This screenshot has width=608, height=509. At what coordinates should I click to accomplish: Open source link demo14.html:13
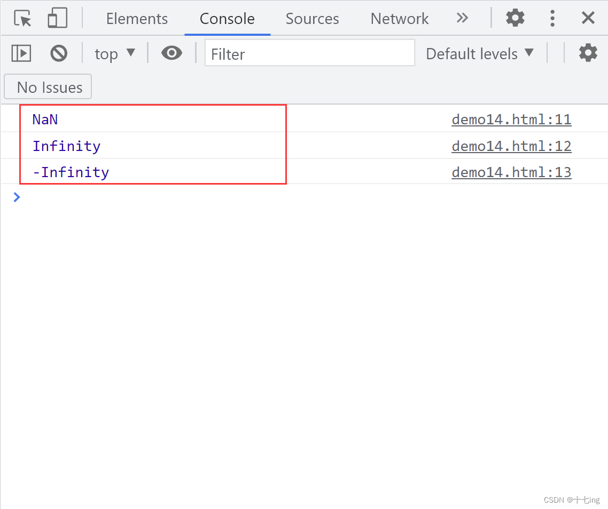click(x=511, y=172)
